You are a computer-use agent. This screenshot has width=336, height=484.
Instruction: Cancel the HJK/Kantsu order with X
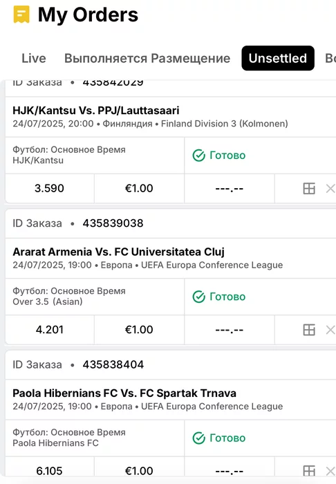click(330, 188)
